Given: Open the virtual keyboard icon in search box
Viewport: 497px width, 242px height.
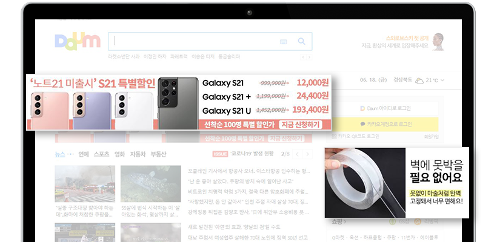Looking at the screenshot, I should pyautogui.click(x=284, y=42).
